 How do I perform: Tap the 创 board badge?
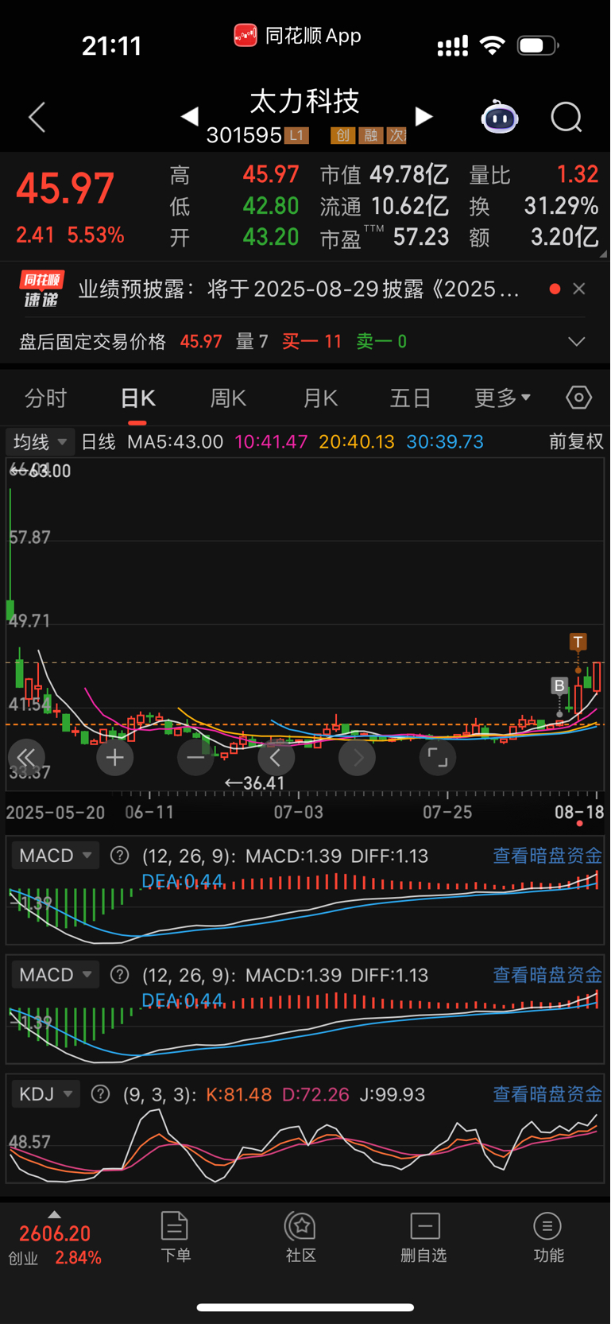coord(342,135)
